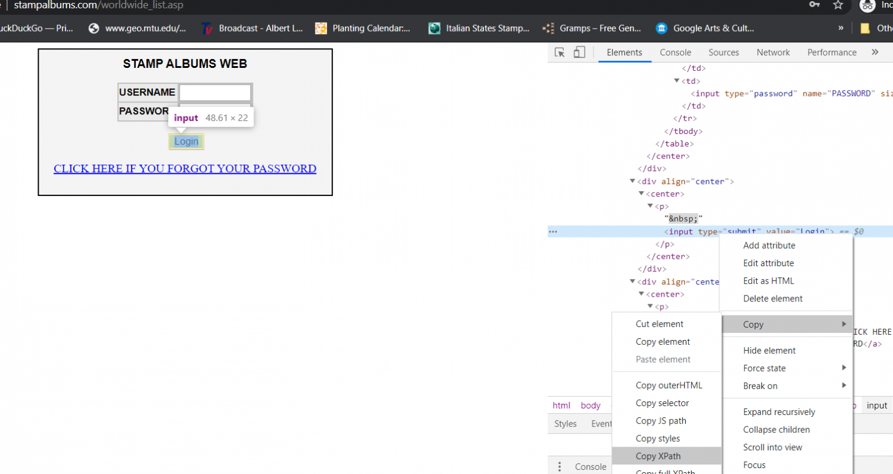This screenshot has height=474, width=893.
Task: Choose Edit as HTML in context menu
Action: (769, 281)
